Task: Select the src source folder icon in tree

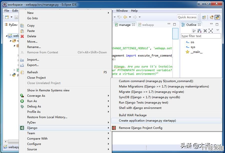Action: 14,41
